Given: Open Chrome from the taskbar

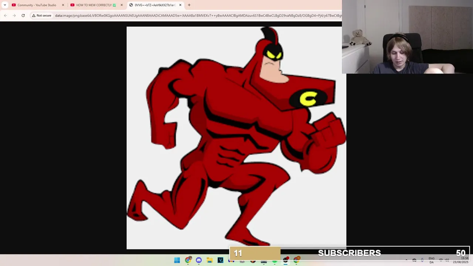Looking at the screenshot, I should click(x=188, y=260).
